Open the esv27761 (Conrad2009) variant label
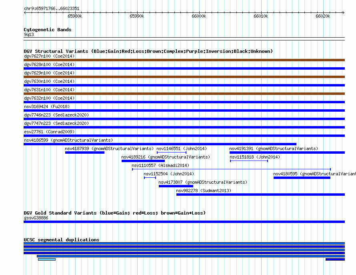The image size is (356, 275). coord(49,132)
